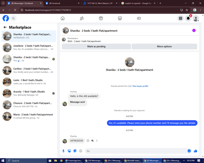
Task: Open File Explorer from the taskbar
Action: point(55,161)
